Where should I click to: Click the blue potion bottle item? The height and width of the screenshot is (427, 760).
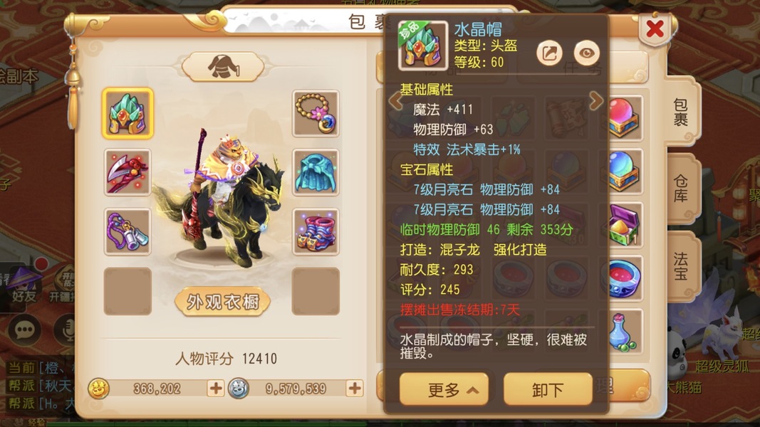pos(624,332)
